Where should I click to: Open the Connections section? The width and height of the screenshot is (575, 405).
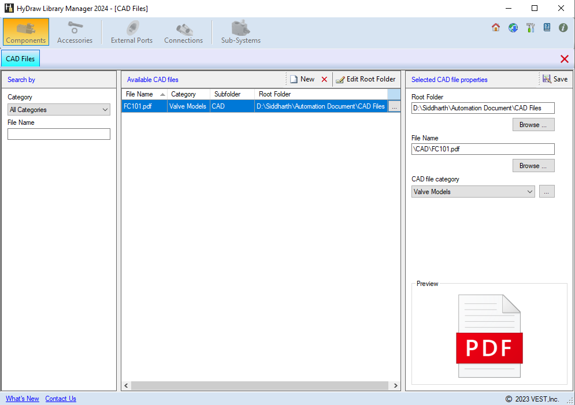pyautogui.click(x=183, y=32)
